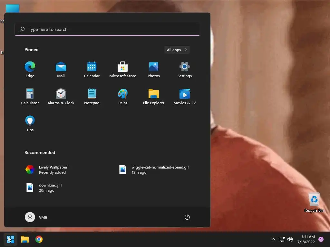Open Notepad
The width and height of the screenshot is (330, 247).
pos(92,96)
